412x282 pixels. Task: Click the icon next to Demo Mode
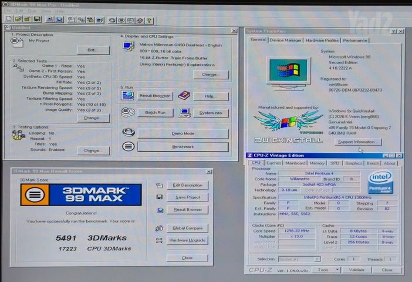pyautogui.click(x=129, y=132)
